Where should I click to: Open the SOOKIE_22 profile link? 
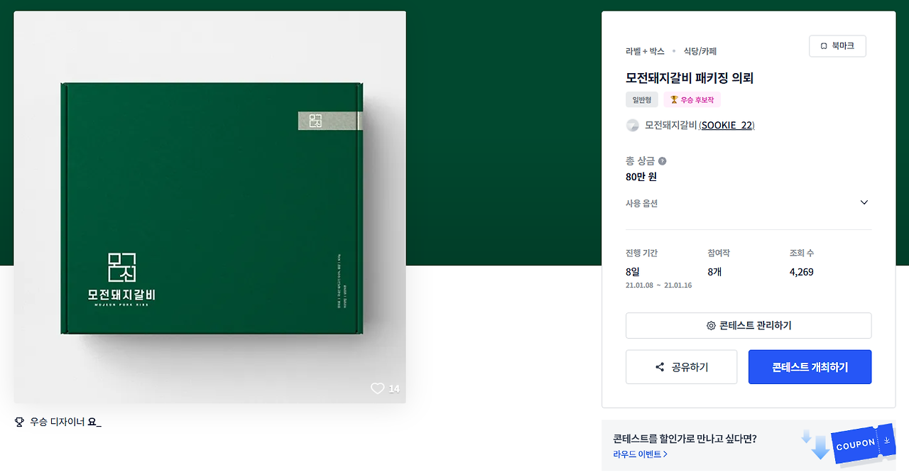click(x=726, y=126)
